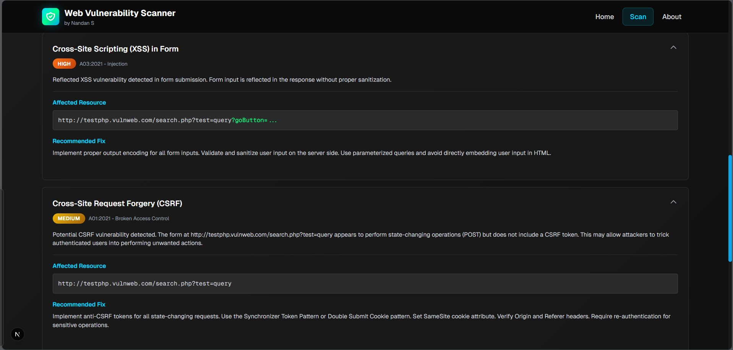Click the Cross-Site Scripting (XSS) in Form heading

click(115, 49)
